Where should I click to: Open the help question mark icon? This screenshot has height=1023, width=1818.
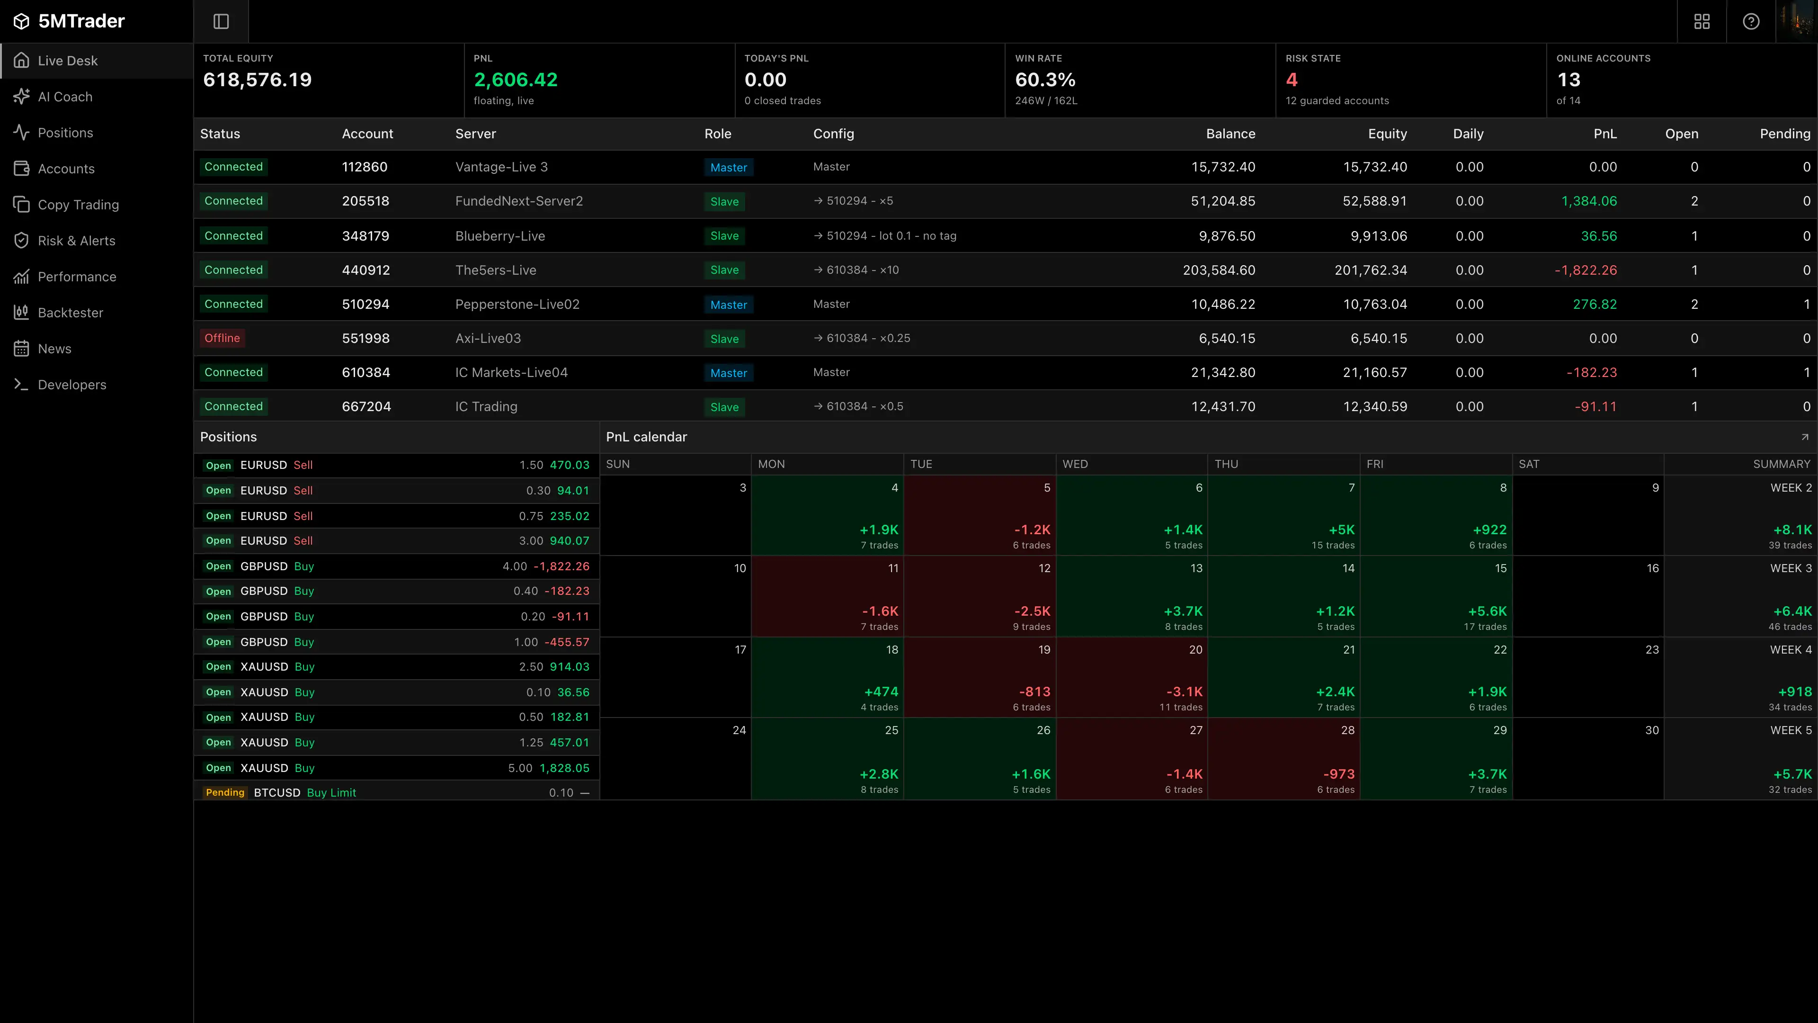pyautogui.click(x=1751, y=21)
